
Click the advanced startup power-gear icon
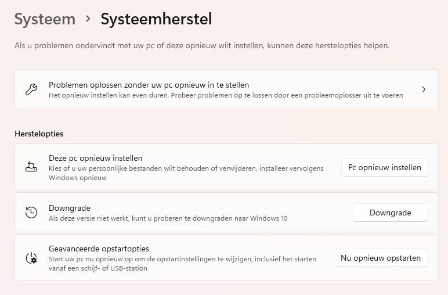31,258
